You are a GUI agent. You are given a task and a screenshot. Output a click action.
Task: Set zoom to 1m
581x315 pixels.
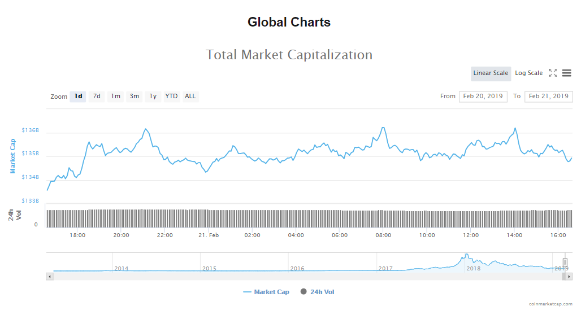coord(115,97)
